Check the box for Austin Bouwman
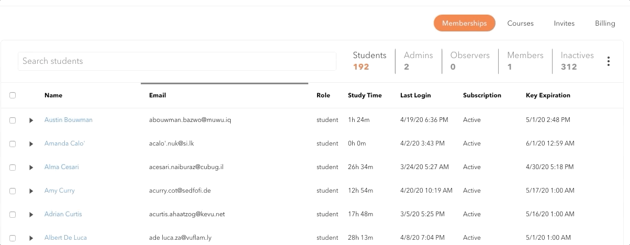The image size is (630, 245). 13,120
